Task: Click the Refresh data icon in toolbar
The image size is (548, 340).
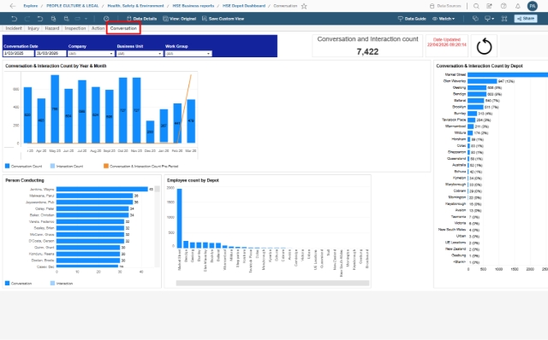Action: tap(53, 19)
